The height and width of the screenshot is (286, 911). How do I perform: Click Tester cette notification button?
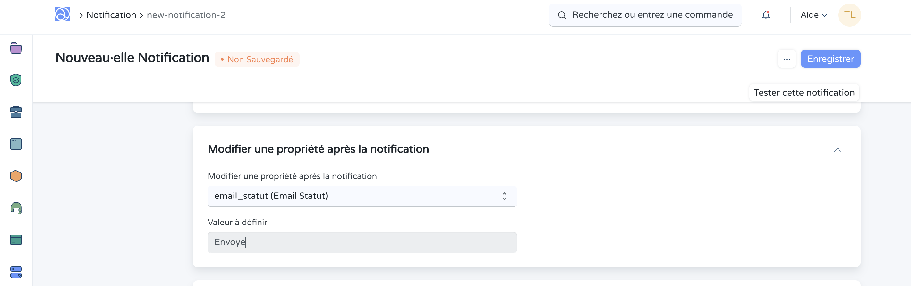804,93
